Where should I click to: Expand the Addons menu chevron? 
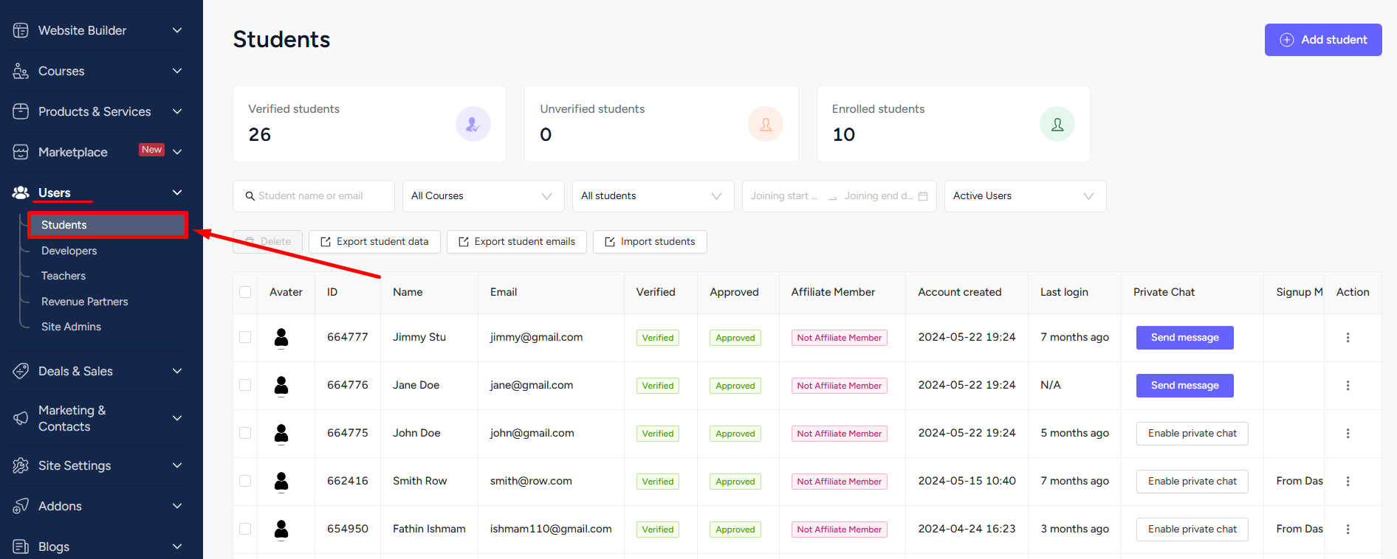coord(177,506)
